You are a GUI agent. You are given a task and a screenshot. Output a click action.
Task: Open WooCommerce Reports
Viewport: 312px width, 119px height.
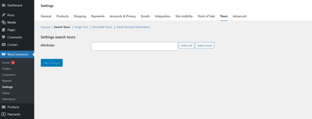(7, 81)
